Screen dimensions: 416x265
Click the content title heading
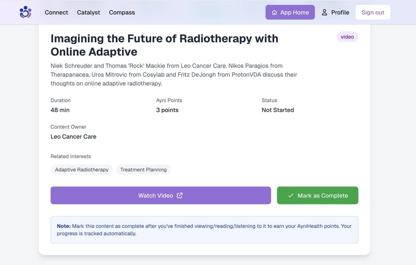coord(164,45)
